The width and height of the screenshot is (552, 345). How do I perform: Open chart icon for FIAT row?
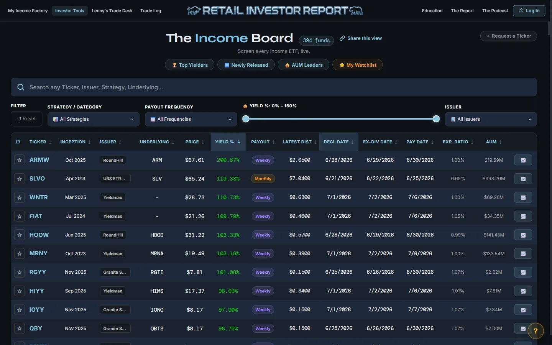(x=523, y=216)
